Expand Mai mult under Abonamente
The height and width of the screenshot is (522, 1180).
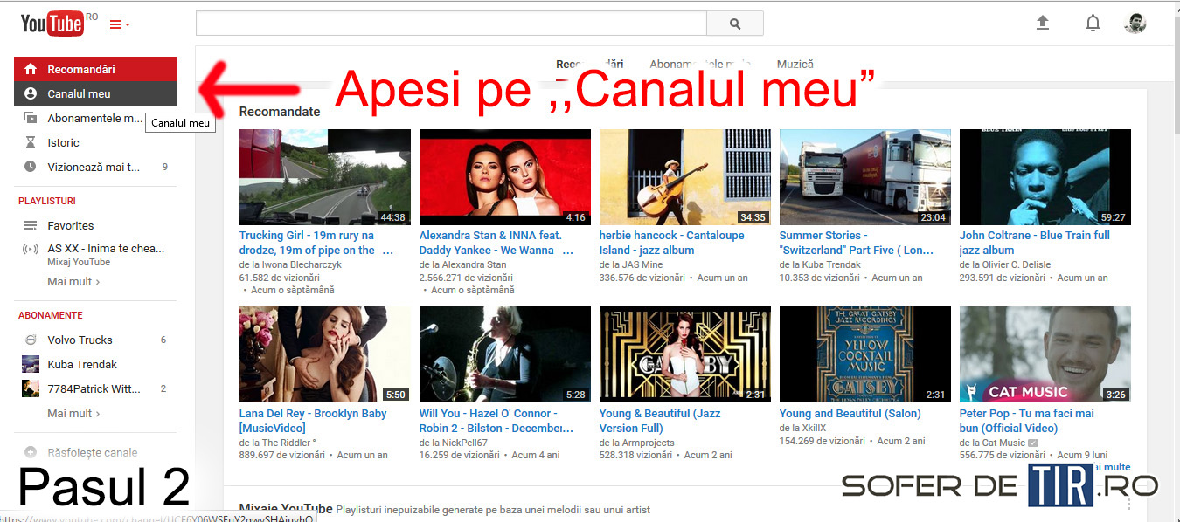click(73, 413)
